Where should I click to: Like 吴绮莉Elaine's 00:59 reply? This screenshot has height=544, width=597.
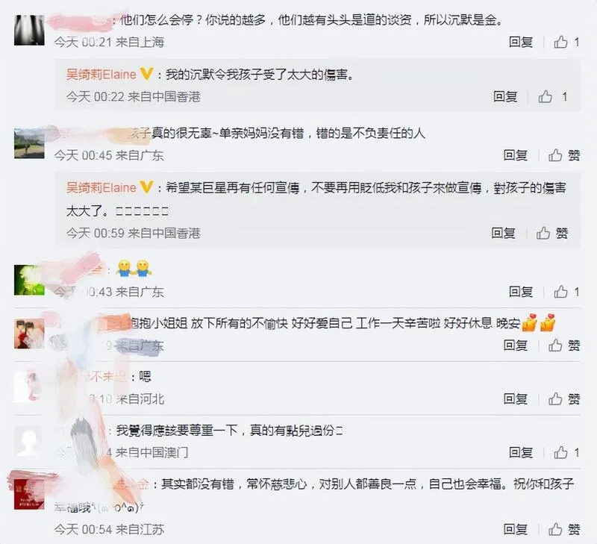(551, 233)
